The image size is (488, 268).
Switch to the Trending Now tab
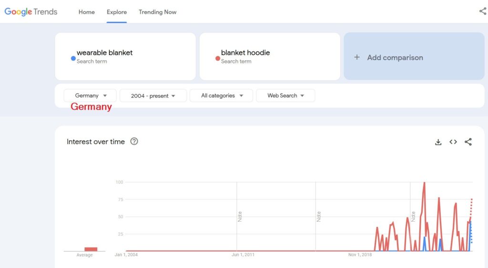pos(157,12)
